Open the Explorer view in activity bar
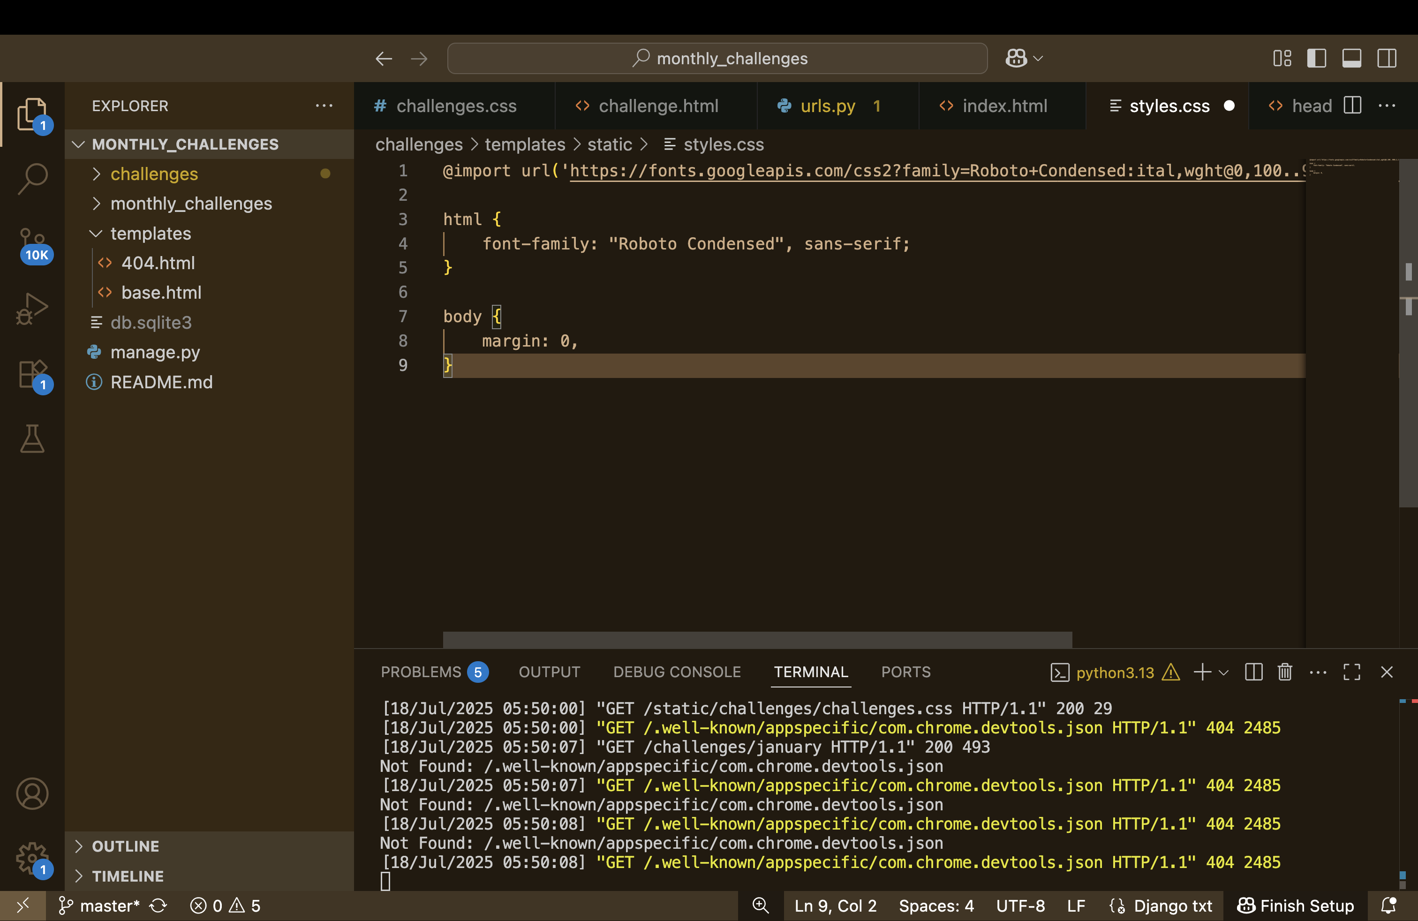1418x921 pixels. [32, 114]
